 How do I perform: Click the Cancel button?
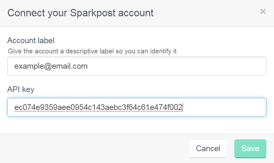pyautogui.click(x=208, y=149)
